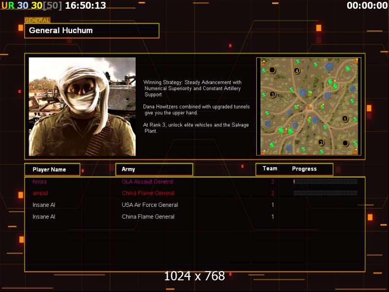This screenshot has height=292, width=389.
Task: Click the Team column header label
Action: point(270,168)
